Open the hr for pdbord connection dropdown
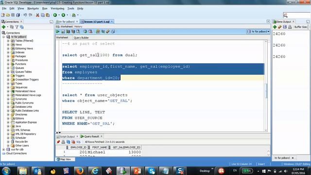The height and width of the screenshot is (175, 311). tap(258, 32)
